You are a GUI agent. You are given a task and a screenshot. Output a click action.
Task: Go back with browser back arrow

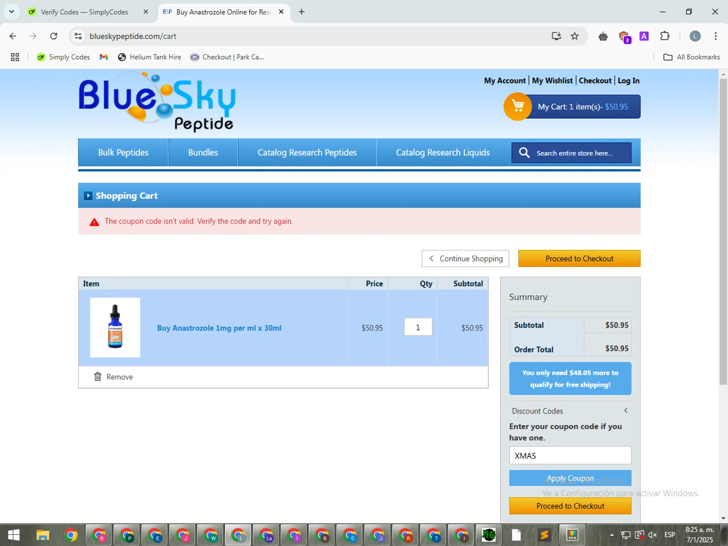click(13, 36)
